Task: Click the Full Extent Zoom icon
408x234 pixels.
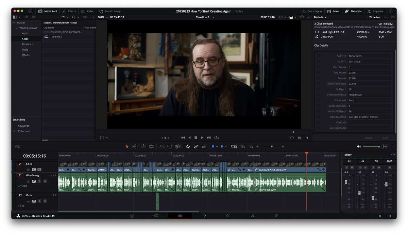Action: pyautogui.click(x=234, y=146)
